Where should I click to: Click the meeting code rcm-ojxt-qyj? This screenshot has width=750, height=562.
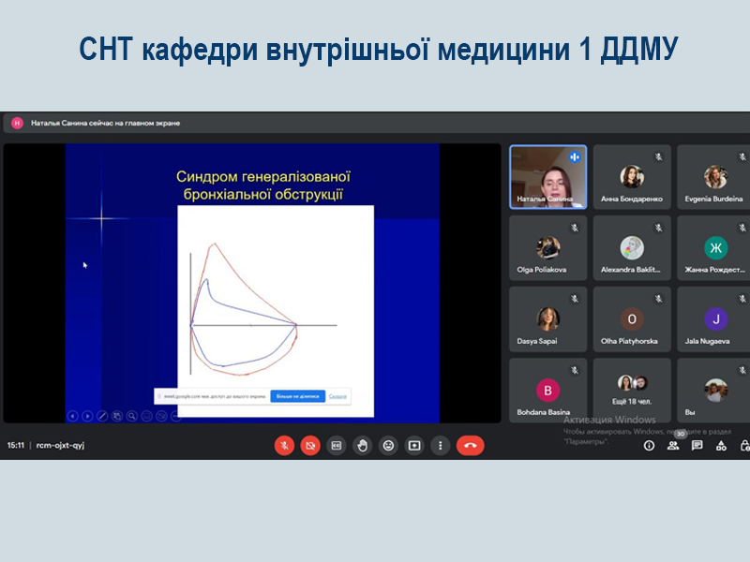pos(60,446)
